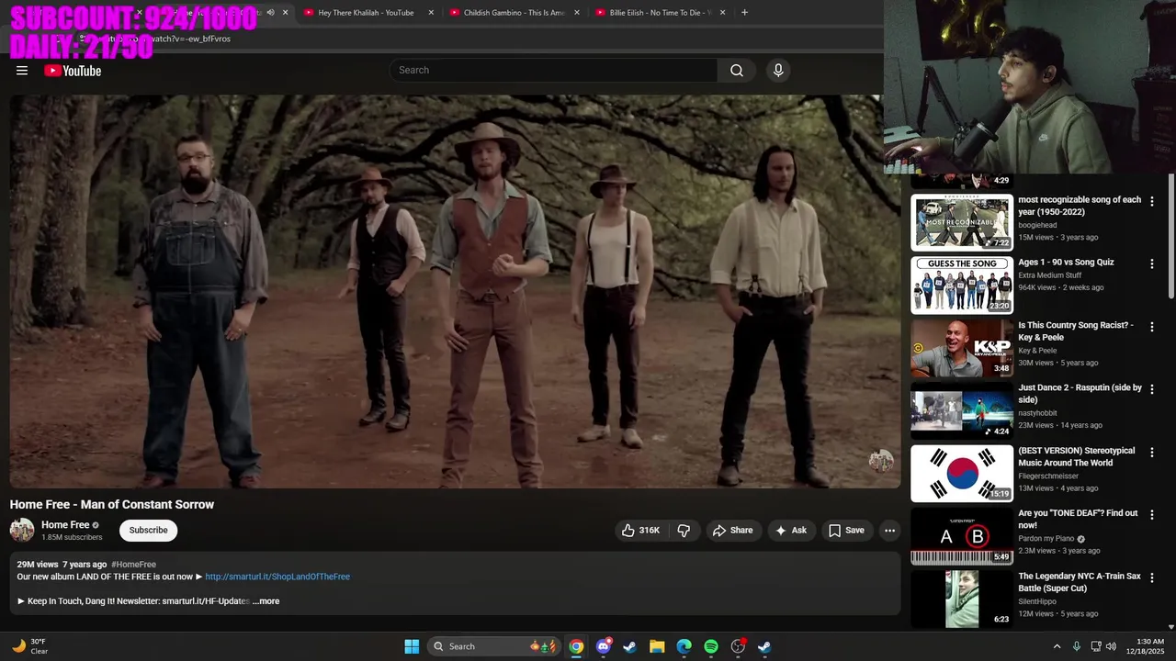Mute the currently playing tab speaker icon
Image resolution: width=1176 pixels, height=661 pixels.
[x=270, y=13]
